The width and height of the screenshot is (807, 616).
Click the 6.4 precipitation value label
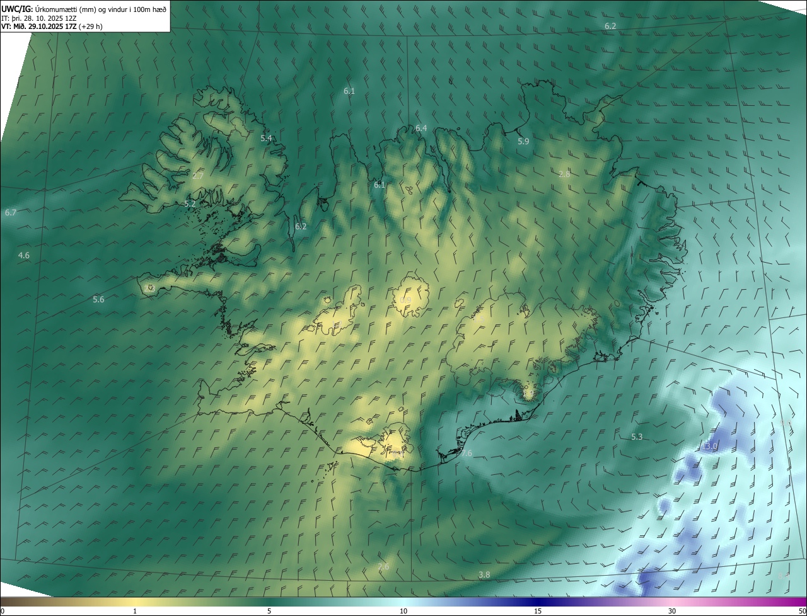tap(421, 128)
